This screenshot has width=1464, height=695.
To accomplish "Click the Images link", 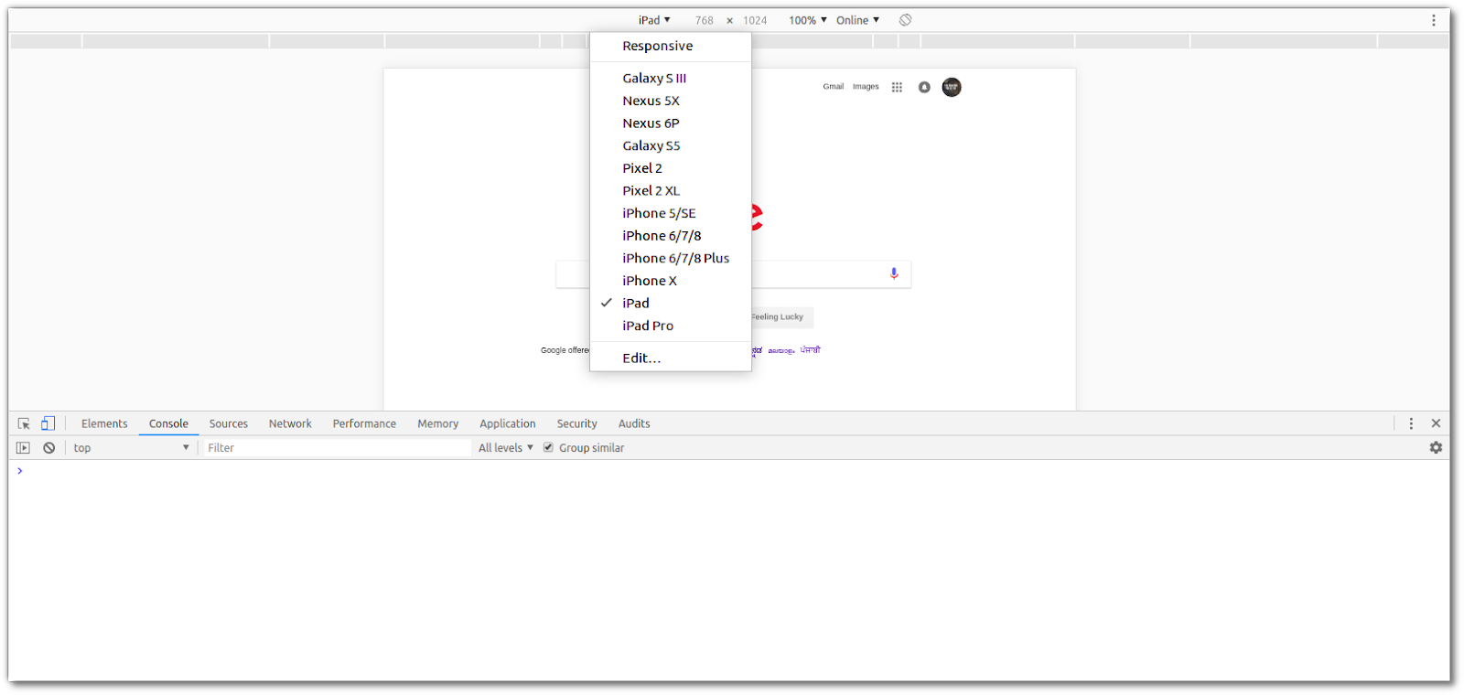I will (866, 87).
